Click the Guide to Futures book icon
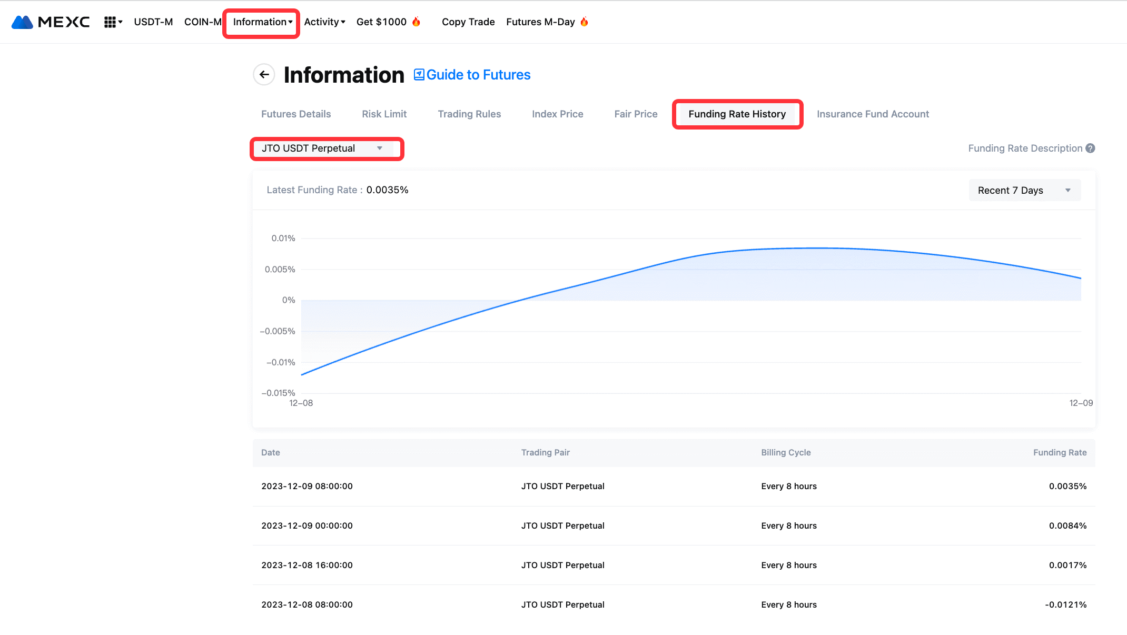This screenshot has height=635, width=1127. tap(419, 75)
